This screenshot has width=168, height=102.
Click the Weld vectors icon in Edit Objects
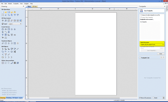point(3,52)
